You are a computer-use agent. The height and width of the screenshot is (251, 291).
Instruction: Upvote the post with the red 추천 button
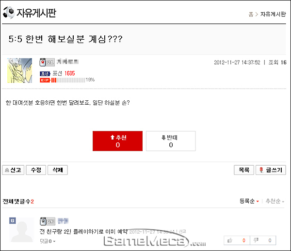pos(118,141)
